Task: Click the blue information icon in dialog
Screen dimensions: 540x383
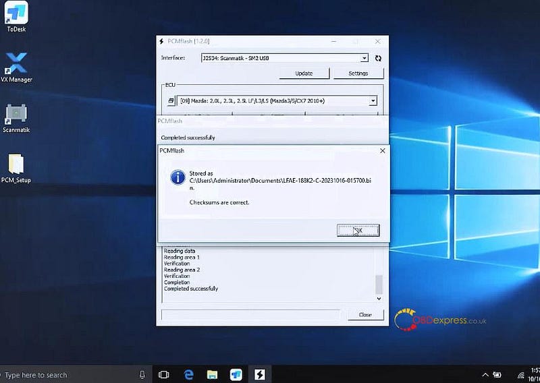Action: [178, 177]
